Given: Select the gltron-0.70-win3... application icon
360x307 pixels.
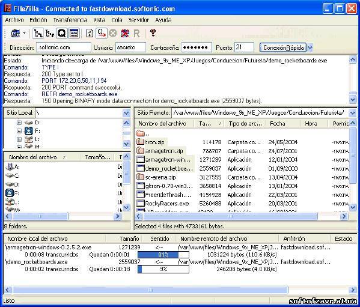Looking at the screenshot, I should pos(140,186).
